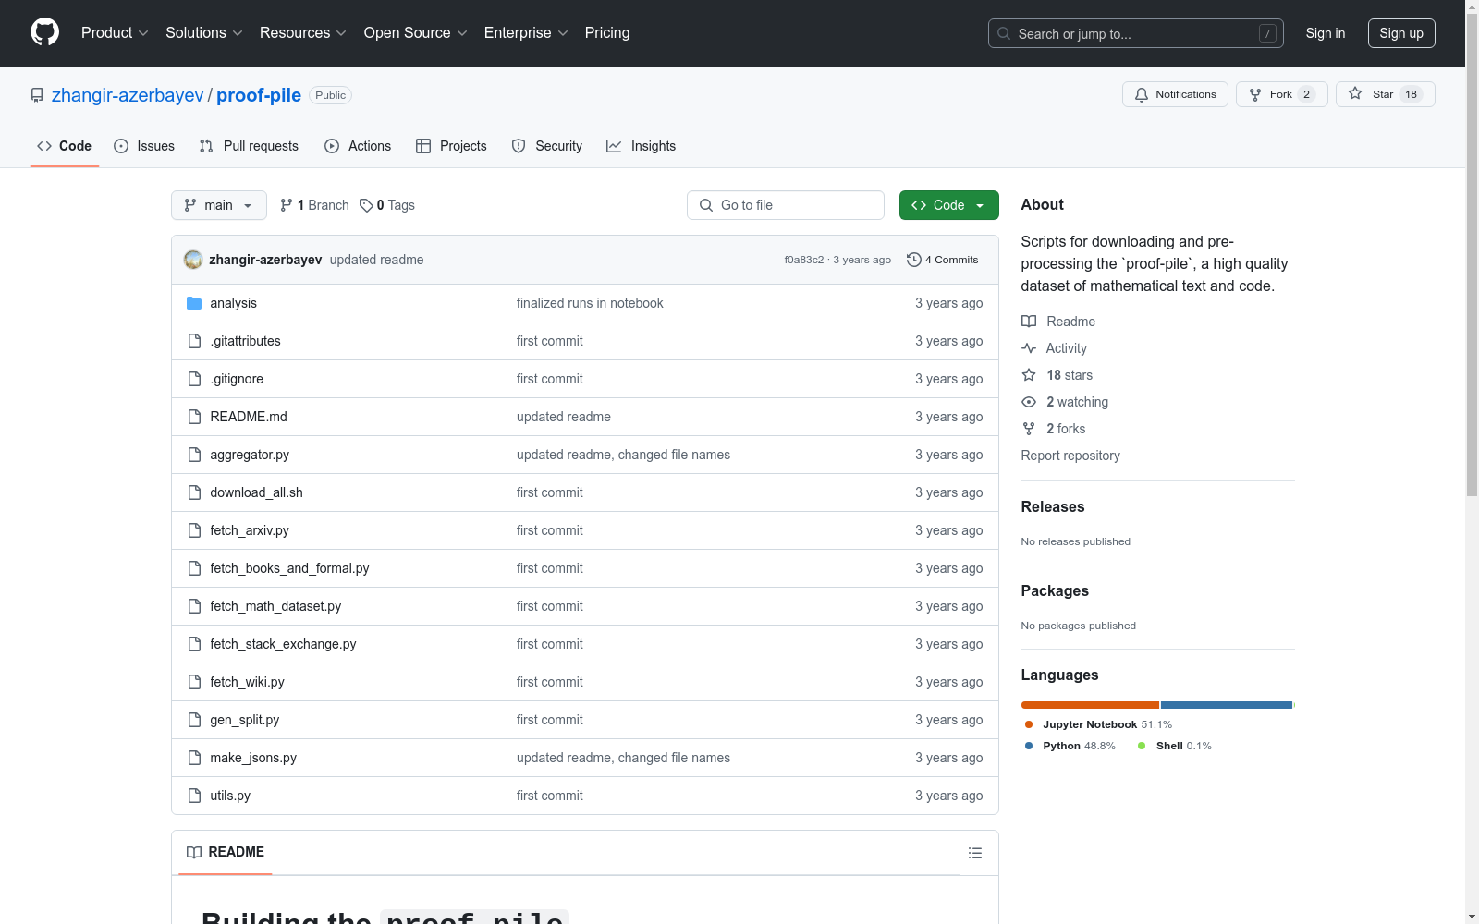The width and height of the screenshot is (1479, 924).
Task: Click the Sign up button
Action: click(x=1401, y=33)
